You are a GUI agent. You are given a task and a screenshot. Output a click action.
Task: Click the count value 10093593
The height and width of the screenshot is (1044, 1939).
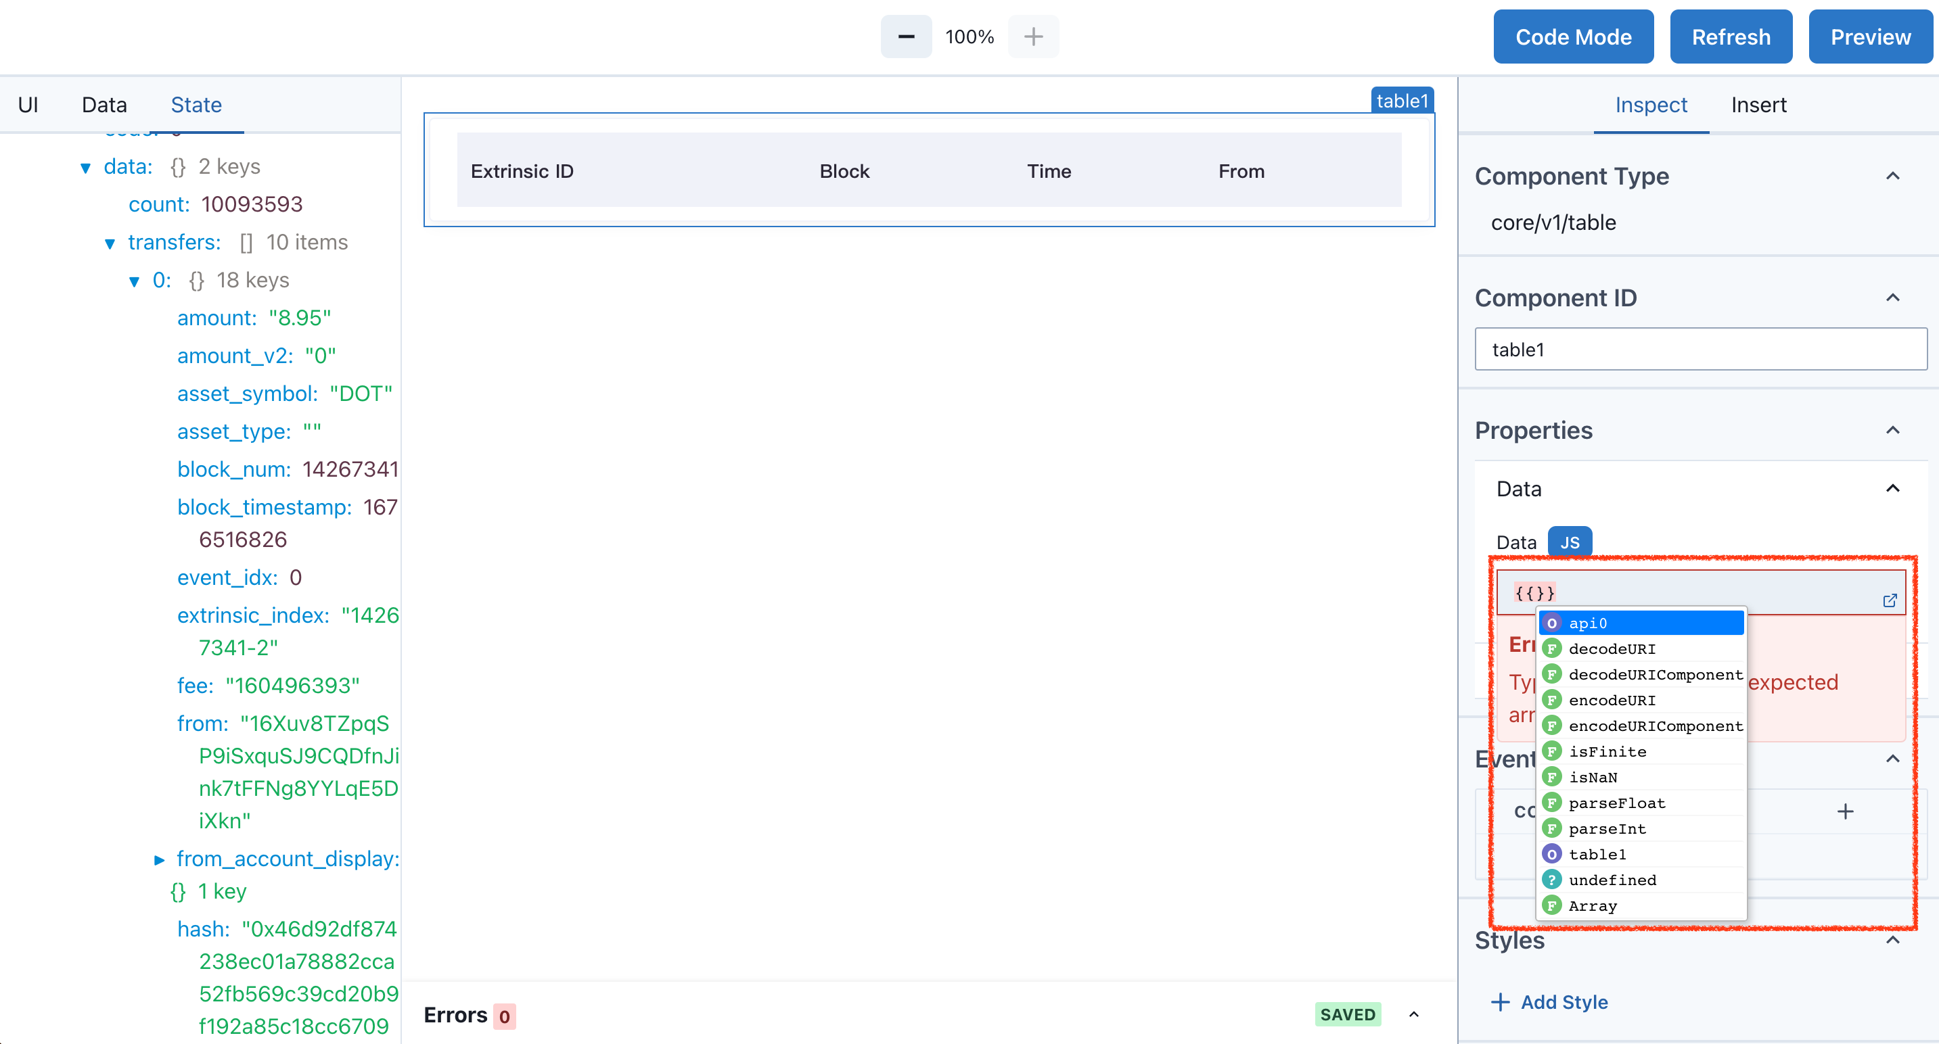252,205
